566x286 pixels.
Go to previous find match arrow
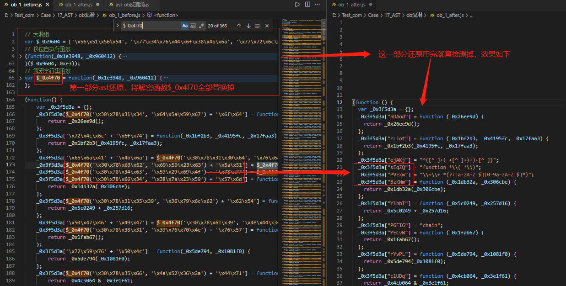[x=239, y=26]
